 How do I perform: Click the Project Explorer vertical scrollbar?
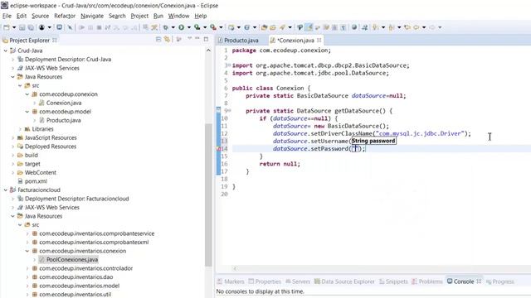[x=208, y=195]
